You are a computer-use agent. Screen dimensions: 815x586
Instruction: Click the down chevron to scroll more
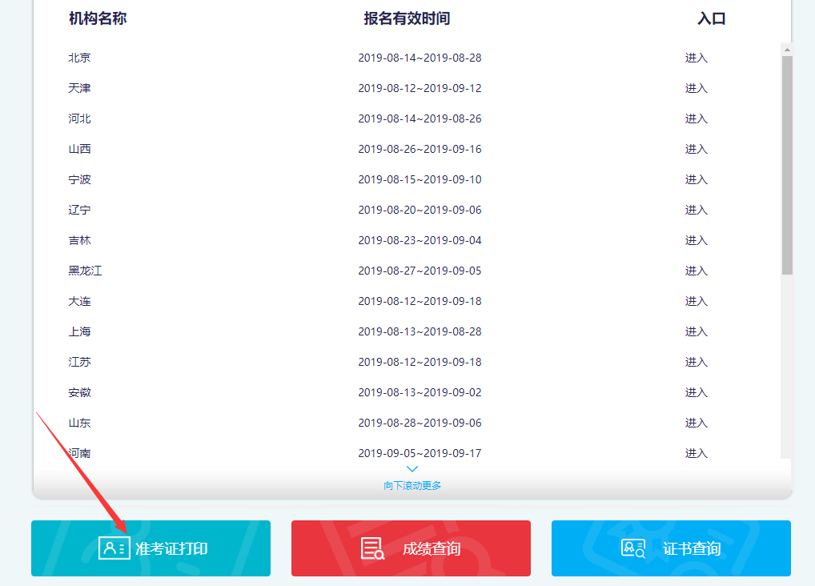(x=412, y=469)
